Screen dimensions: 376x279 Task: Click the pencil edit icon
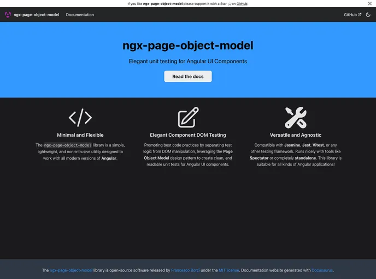188,117
